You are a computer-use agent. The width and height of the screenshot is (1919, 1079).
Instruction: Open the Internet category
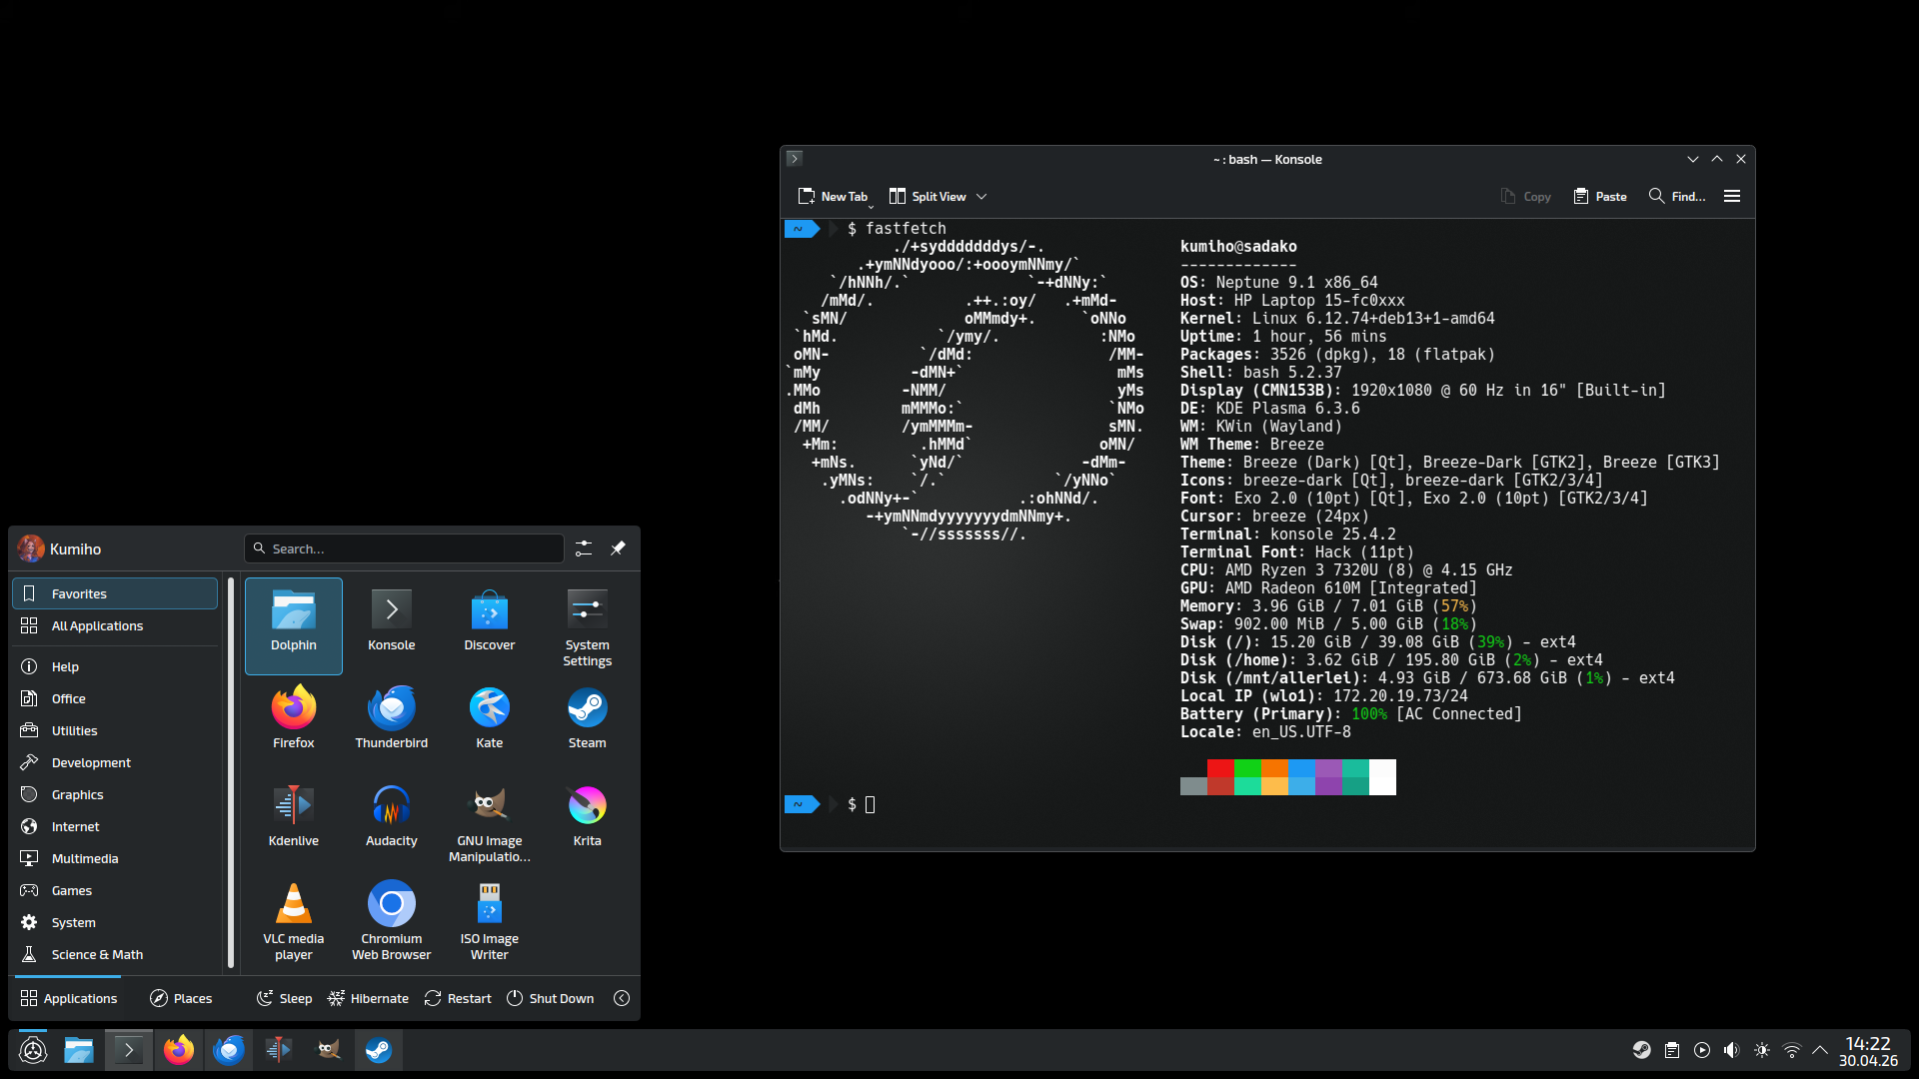pos(115,826)
